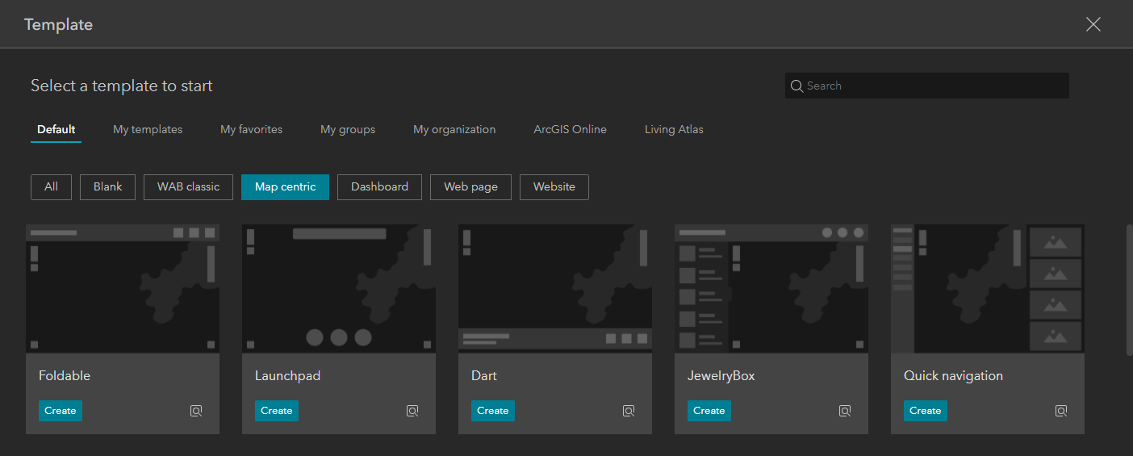
Task: Open the My favorites tab
Action: pos(252,129)
